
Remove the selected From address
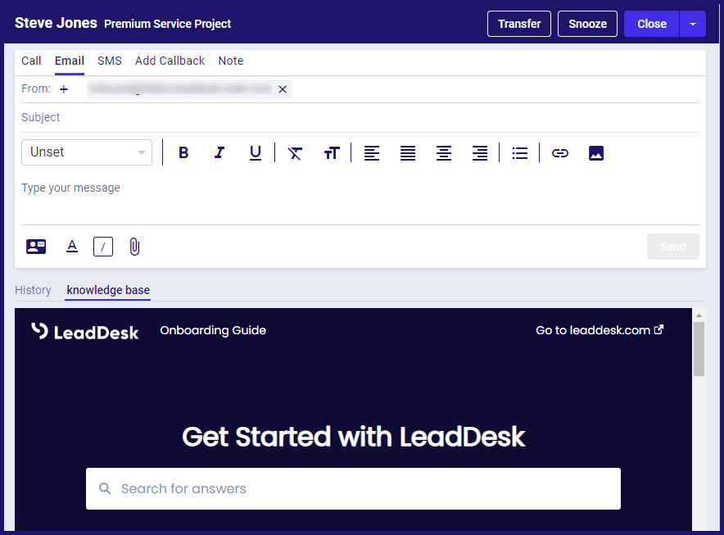click(x=283, y=89)
